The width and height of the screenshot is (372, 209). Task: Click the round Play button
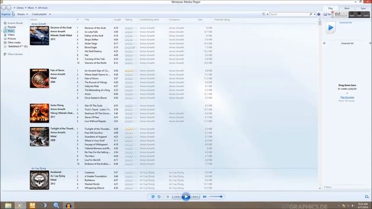tap(186, 197)
